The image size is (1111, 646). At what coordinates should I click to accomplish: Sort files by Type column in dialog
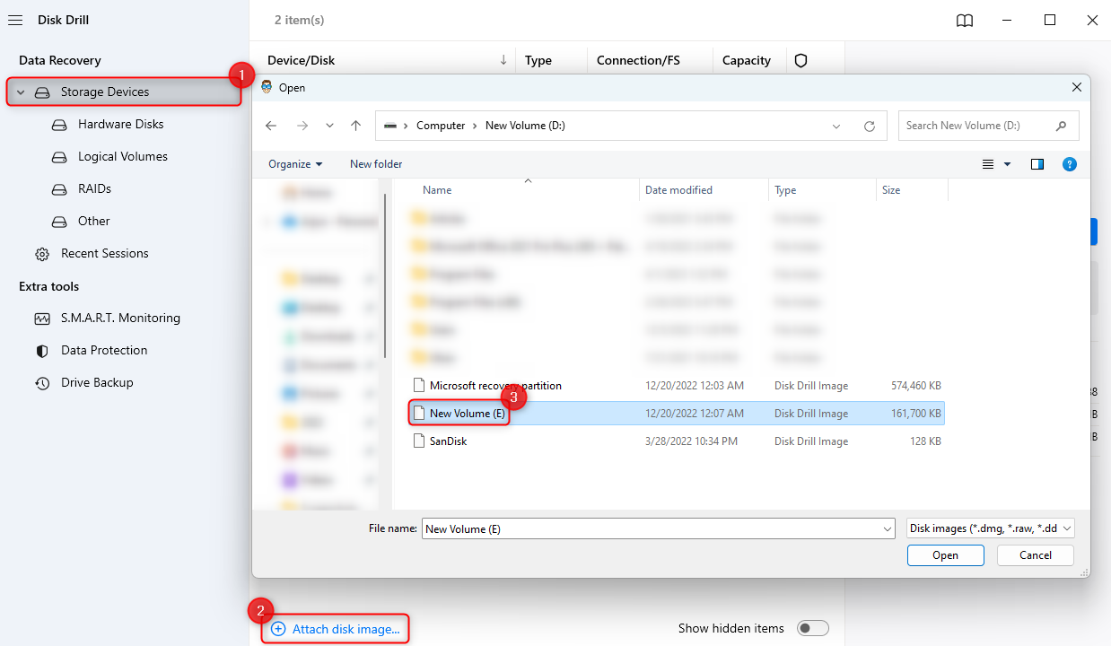click(x=785, y=190)
